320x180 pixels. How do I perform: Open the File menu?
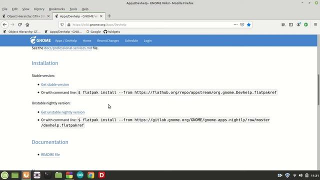4,9
